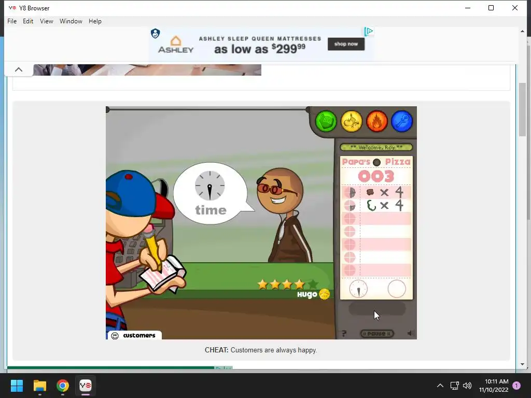Click the empty cutting circle on ticket
Viewport: 531px width, 398px height.
(397, 289)
